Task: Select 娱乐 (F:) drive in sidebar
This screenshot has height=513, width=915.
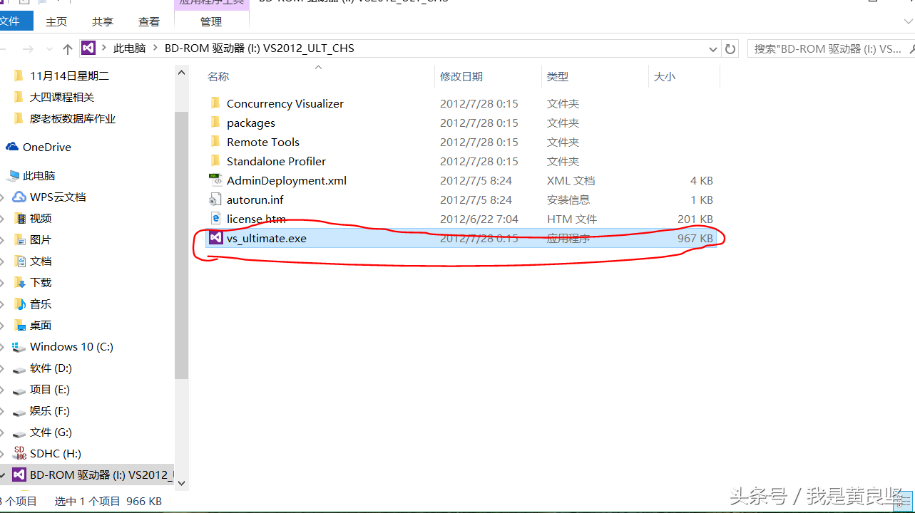Action: click(50, 410)
